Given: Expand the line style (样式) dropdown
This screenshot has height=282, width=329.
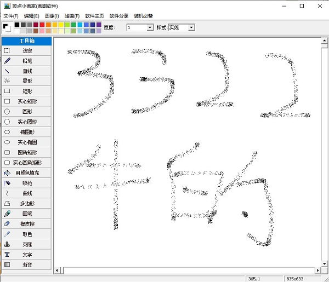Looking at the screenshot, I should [x=191, y=27].
